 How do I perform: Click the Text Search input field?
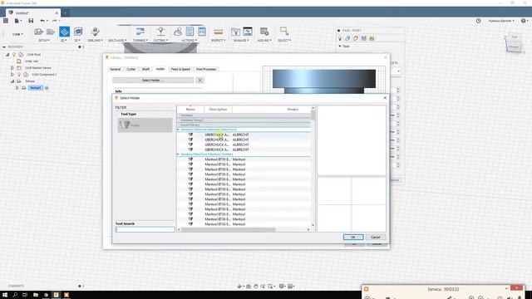(x=145, y=229)
